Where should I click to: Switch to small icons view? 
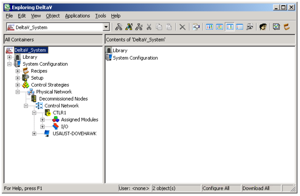click(x=220, y=27)
